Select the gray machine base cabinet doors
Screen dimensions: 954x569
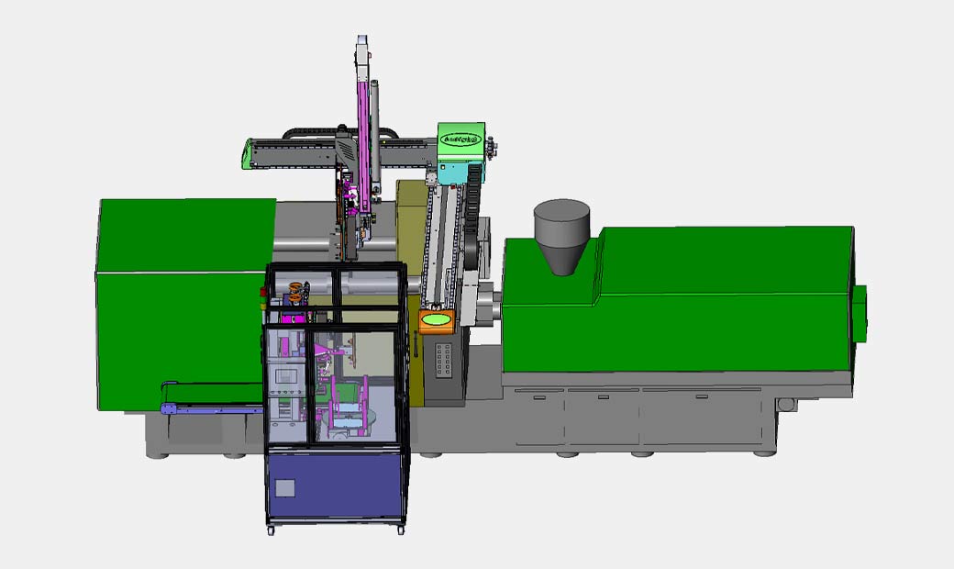point(633,418)
